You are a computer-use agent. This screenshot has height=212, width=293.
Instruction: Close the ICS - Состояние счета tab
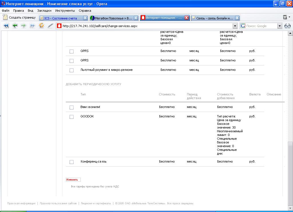(x=85, y=18)
